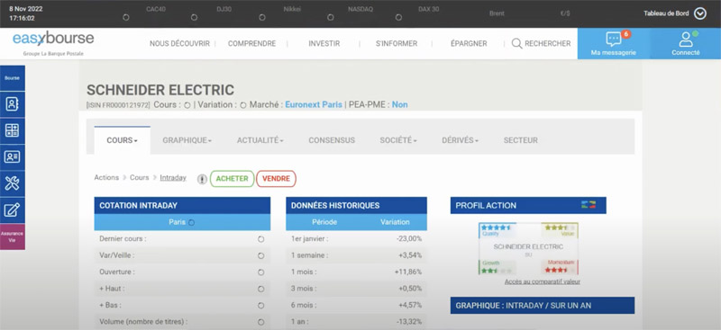Viewport: 721px width, 330px height.
Task: Open Accès au comparatif valeur link
Action: (x=543, y=281)
